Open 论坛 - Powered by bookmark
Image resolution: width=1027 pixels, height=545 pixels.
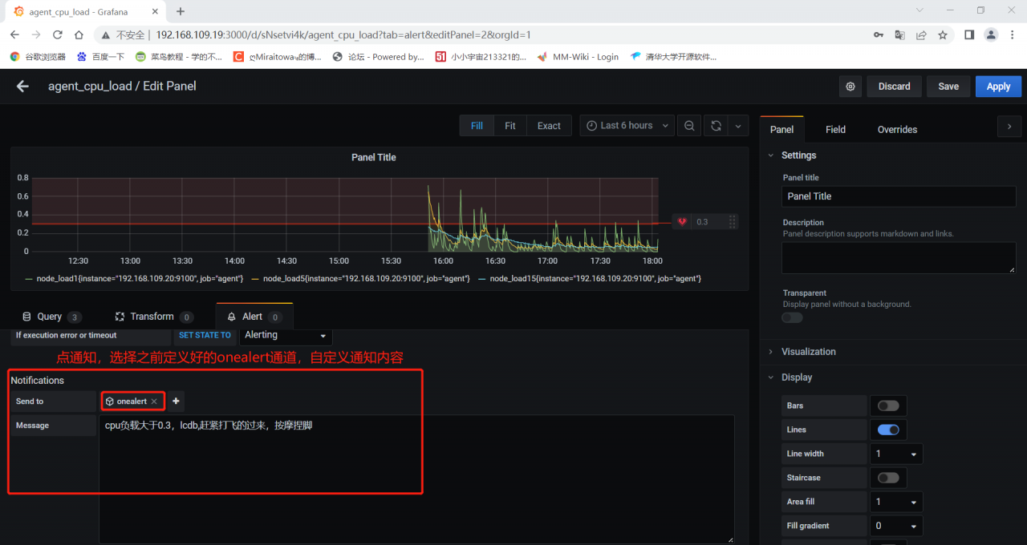click(x=378, y=57)
